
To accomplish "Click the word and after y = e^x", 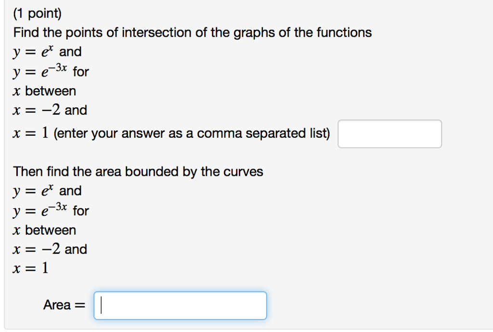I will [71, 51].
